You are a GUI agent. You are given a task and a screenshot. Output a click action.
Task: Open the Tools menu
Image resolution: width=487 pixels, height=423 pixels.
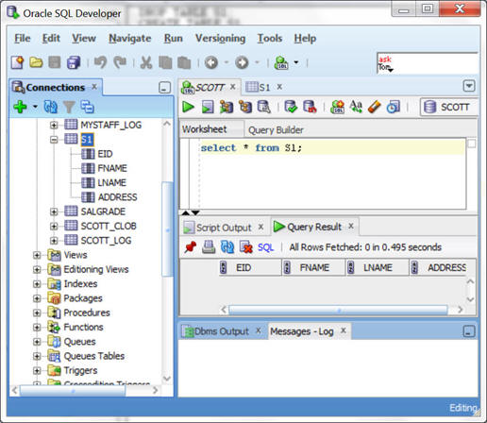click(x=270, y=39)
